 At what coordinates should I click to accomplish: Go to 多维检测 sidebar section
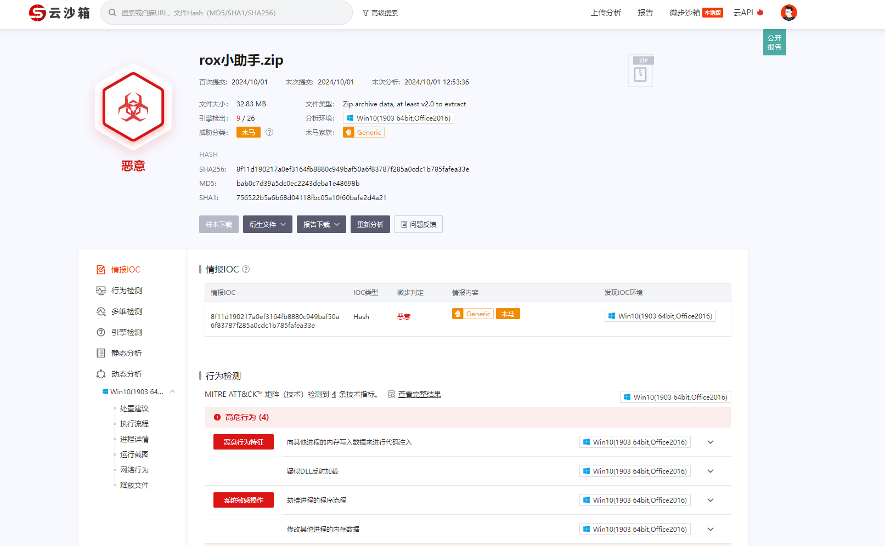(x=126, y=311)
